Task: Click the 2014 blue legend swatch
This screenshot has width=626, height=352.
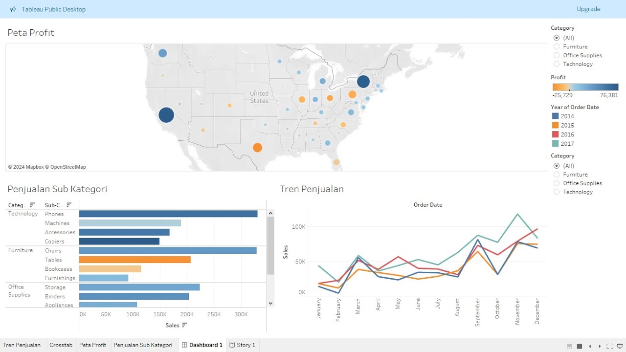Action: click(x=555, y=116)
